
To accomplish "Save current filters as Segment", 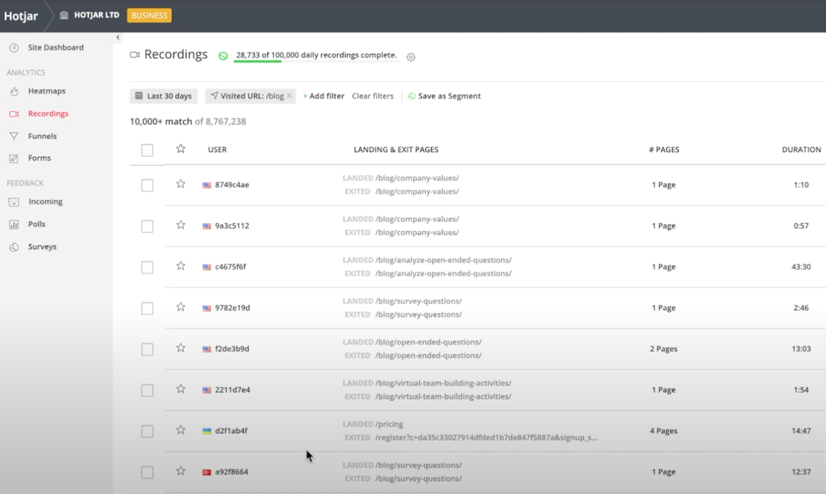I will 444,96.
